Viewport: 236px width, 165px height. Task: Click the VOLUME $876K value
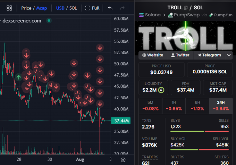tap(150, 145)
